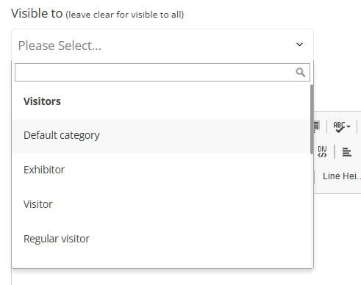Click the white editor area below Line Height
Screen dimensions: 361x285
pyautogui.click(x=337, y=239)
